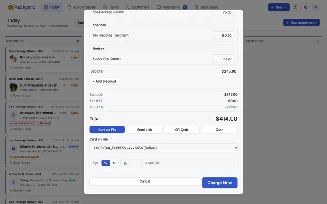327x204 pixels.
Task: Click the HD user avatar
Action: pyautogui.click(x=316, y=7)
